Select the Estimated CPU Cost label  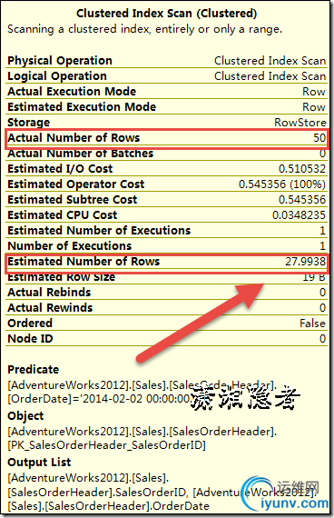pyautogui.click(x=63, y=215)
